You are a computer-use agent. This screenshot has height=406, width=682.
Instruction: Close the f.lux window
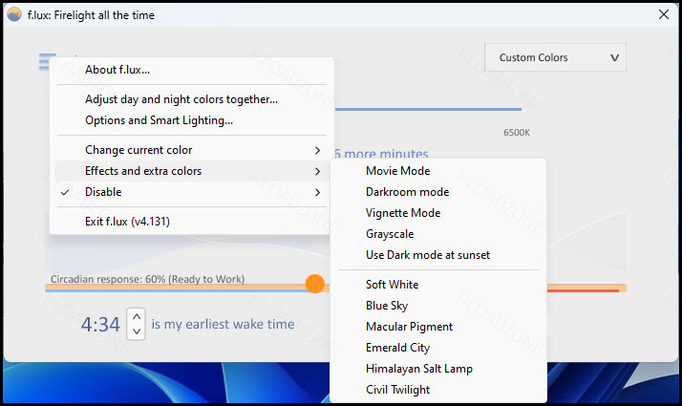[663, 14]
